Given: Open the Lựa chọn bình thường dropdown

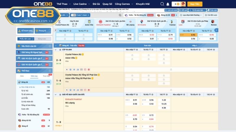Looking at the screenshot, I should [x=191, y=15].
